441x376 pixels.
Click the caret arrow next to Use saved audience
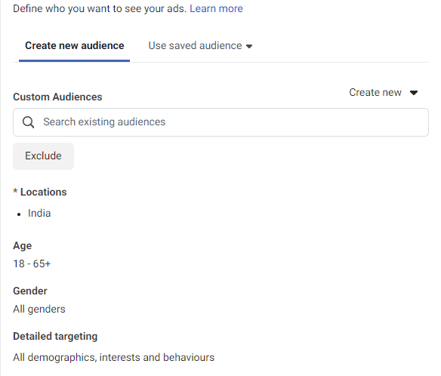click(249, 46)
